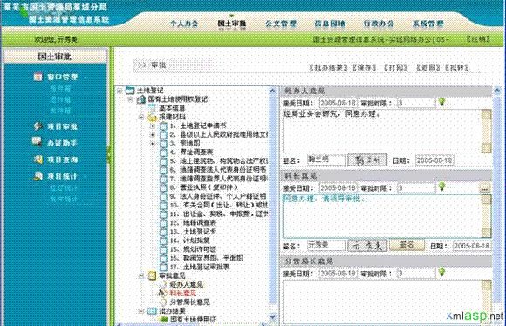The width and height of the screenshot is (506, 326).
Task: Check the box for 3、宗地图
Action: click(164, 144)
